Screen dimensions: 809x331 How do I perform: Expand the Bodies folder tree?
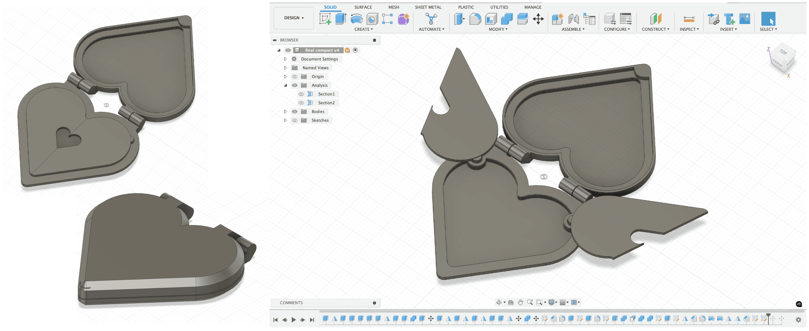click(x=285, y=112)
